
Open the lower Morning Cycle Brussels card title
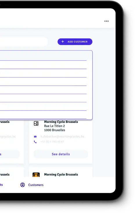point(61,175)
